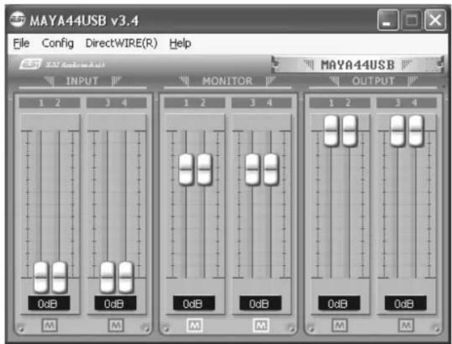Click Monitor channel 4 fader knob
The height and width of the screenshot is (344, 452).
(271, 169)
